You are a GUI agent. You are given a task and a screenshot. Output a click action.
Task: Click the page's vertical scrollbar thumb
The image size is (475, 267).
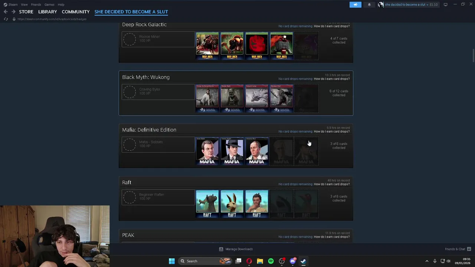tap(473, 56)
